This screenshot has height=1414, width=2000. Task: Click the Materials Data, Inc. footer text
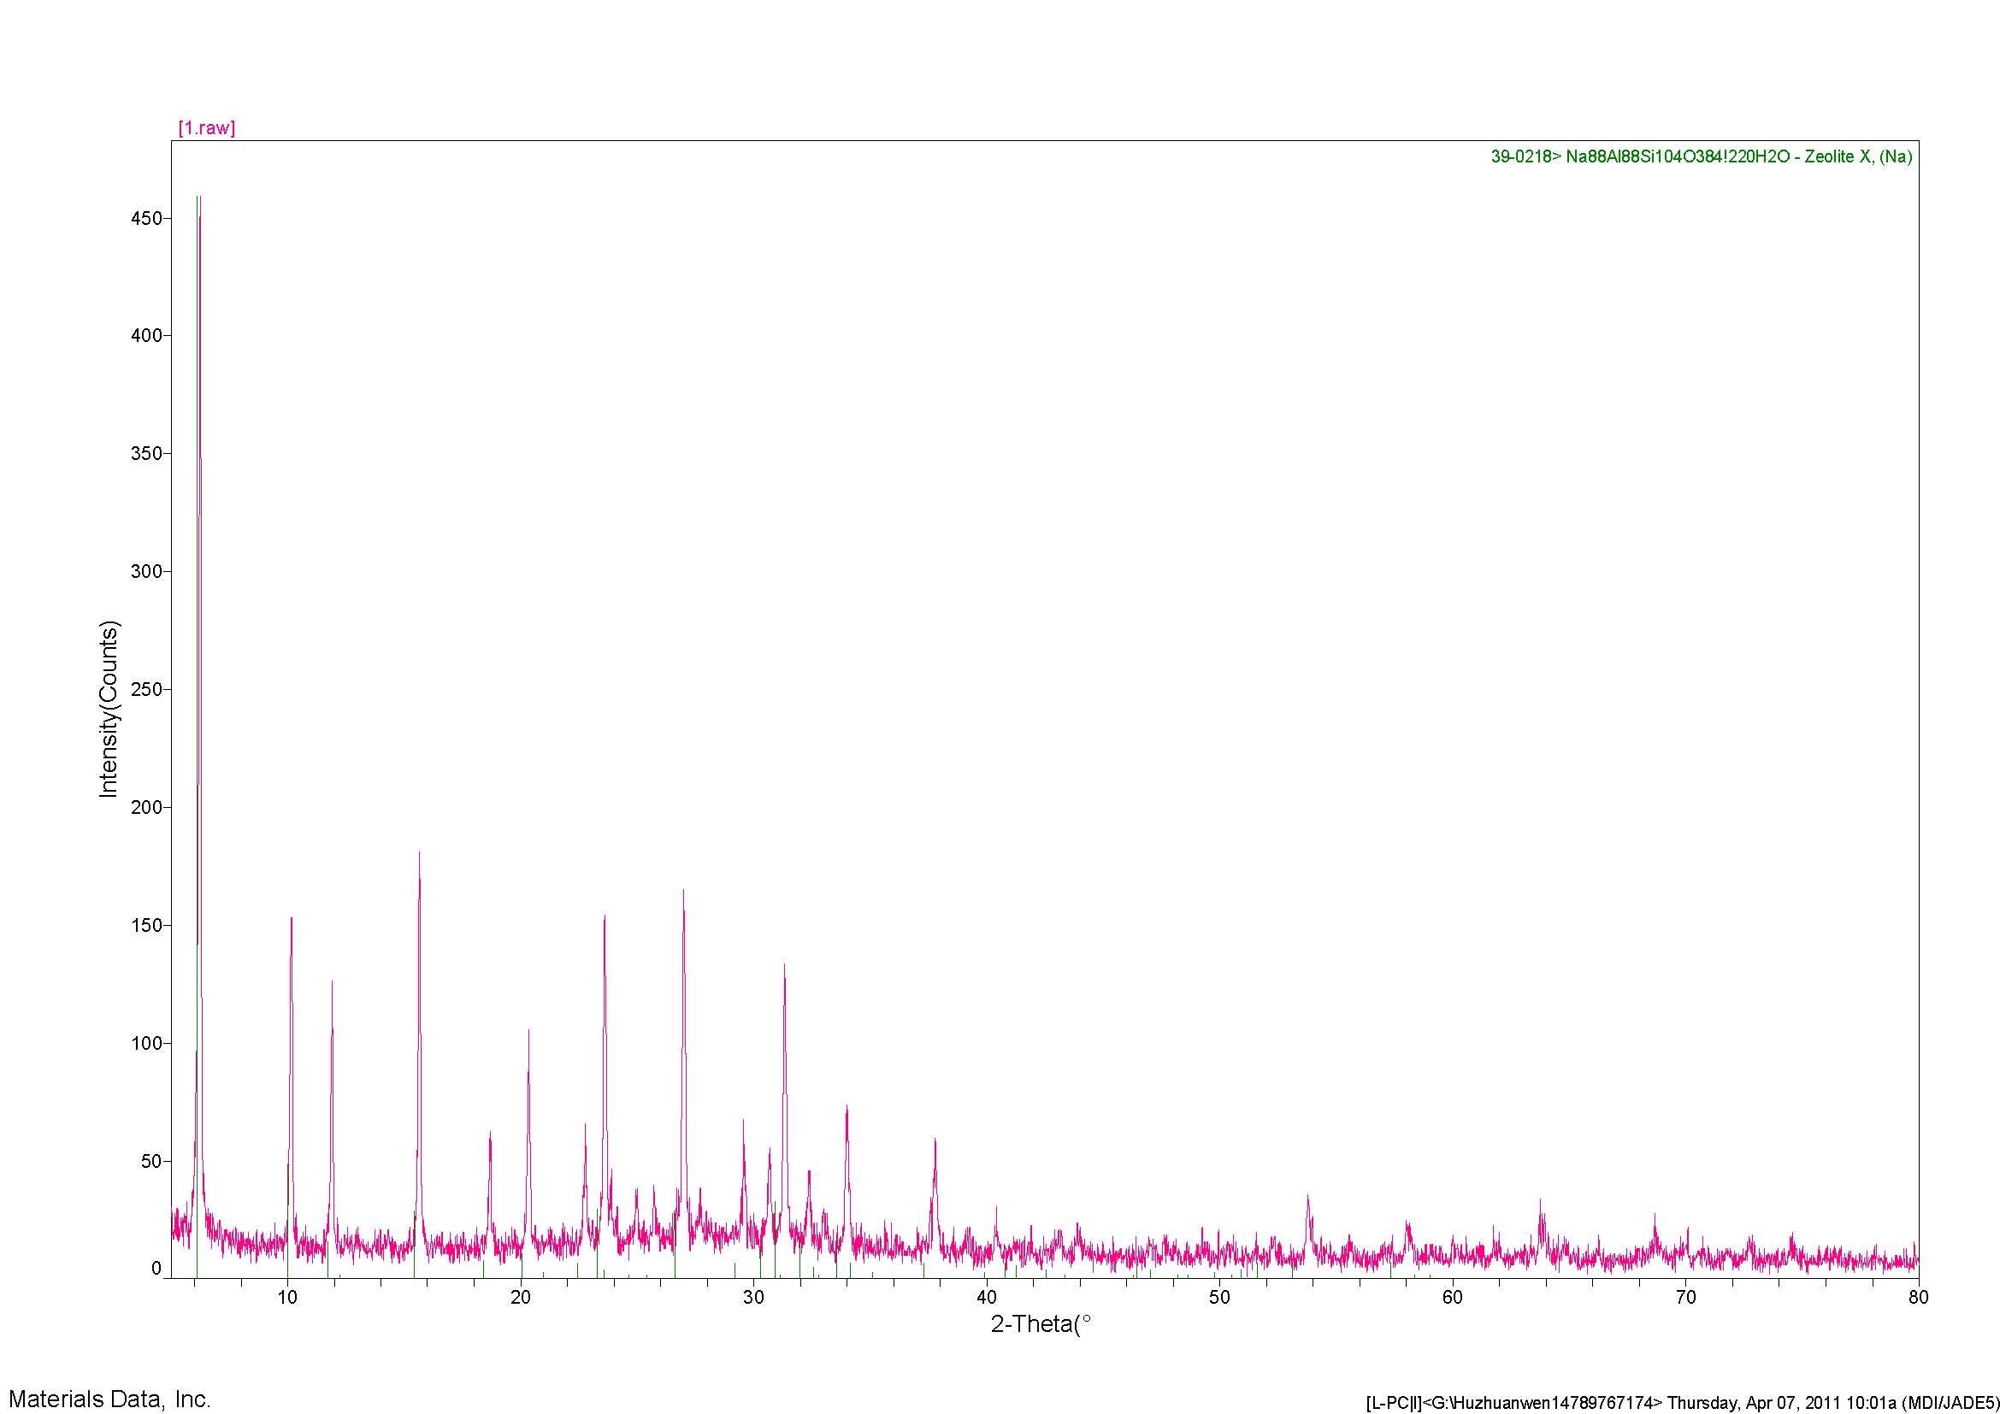pos(109,1399)
